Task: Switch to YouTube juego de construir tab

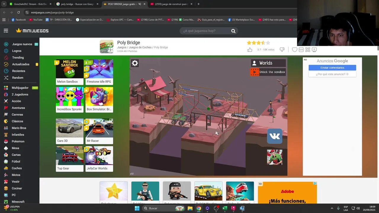Action: [171, 4]
